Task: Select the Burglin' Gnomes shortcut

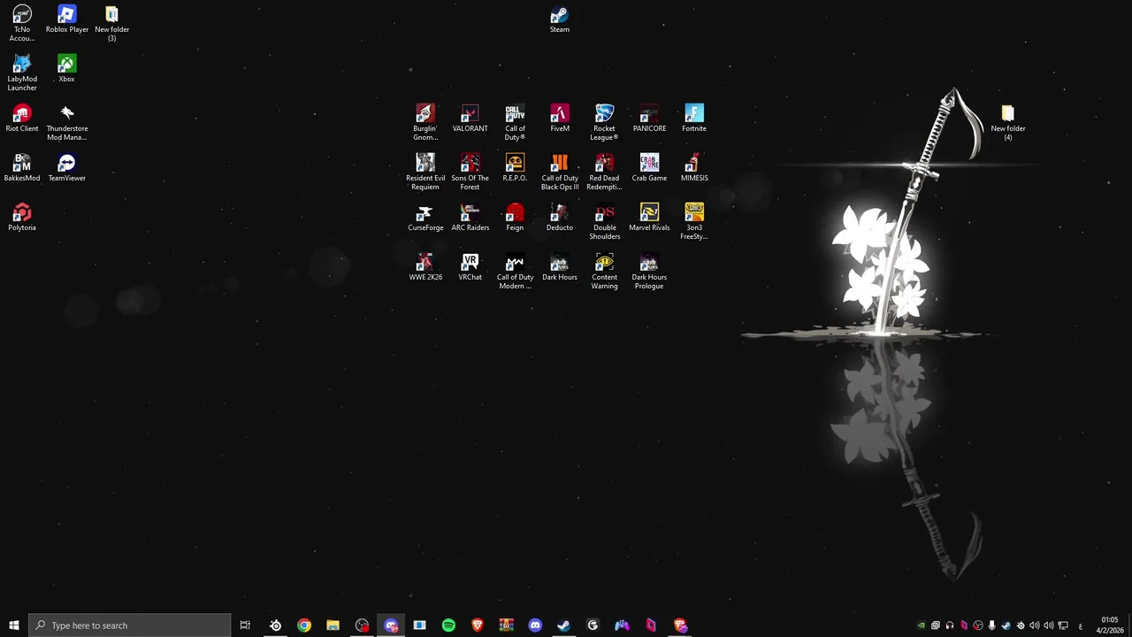Action: tap(425, 123)
